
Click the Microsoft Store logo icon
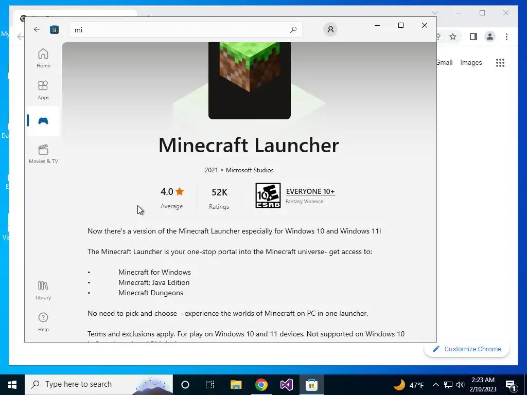point(54,29)
